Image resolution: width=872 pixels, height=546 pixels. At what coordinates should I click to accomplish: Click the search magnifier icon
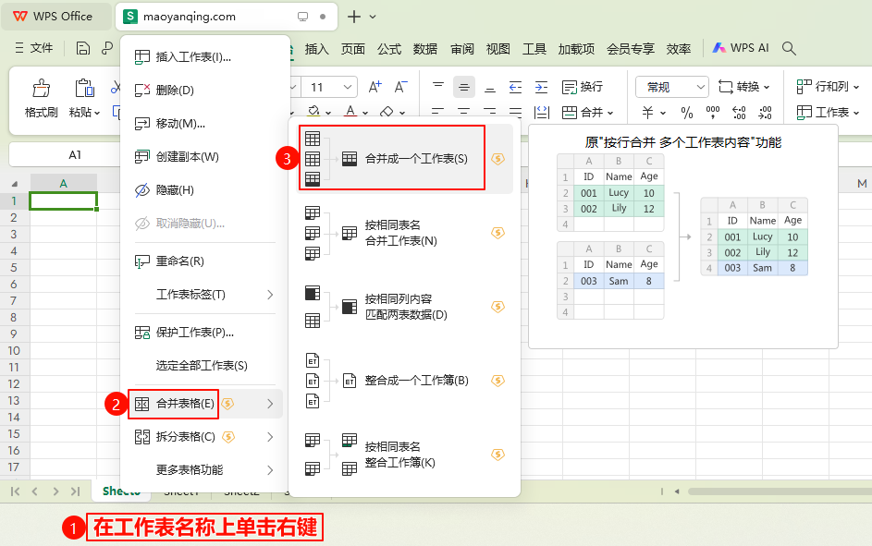coord(789,48)
